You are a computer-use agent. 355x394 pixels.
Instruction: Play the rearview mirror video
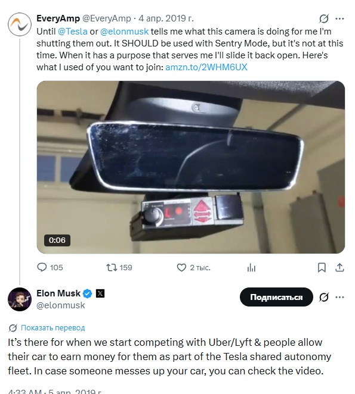coord(191,167)
